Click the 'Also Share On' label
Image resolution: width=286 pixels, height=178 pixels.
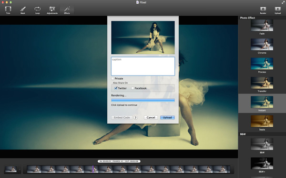(x=120, y=83)
